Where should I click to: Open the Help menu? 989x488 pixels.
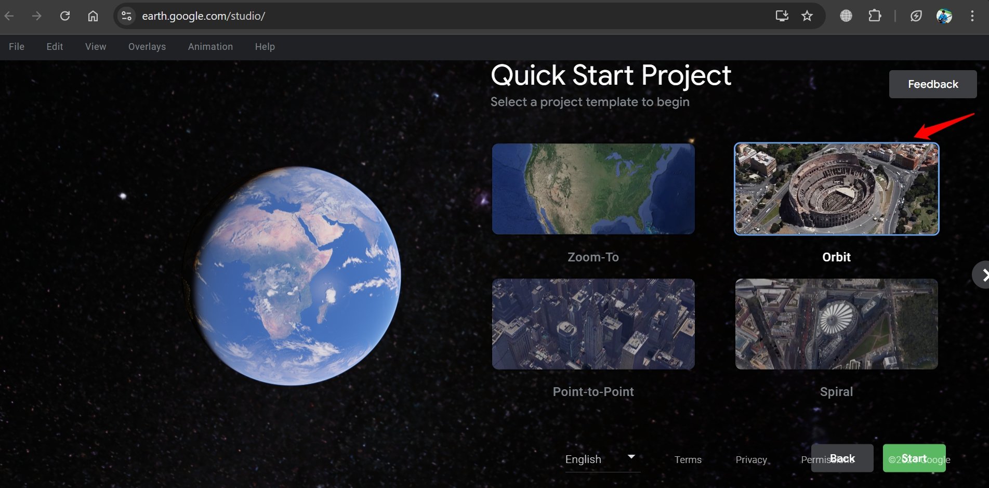click(265, 47)
